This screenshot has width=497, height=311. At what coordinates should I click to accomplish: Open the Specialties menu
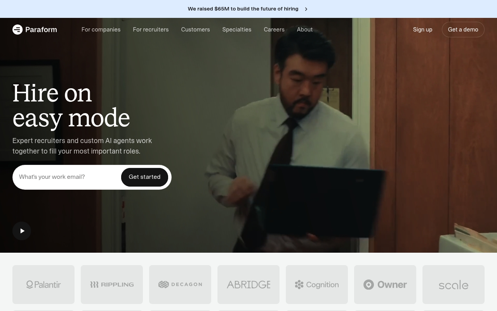pyautogui.click(x=237, y=30)
